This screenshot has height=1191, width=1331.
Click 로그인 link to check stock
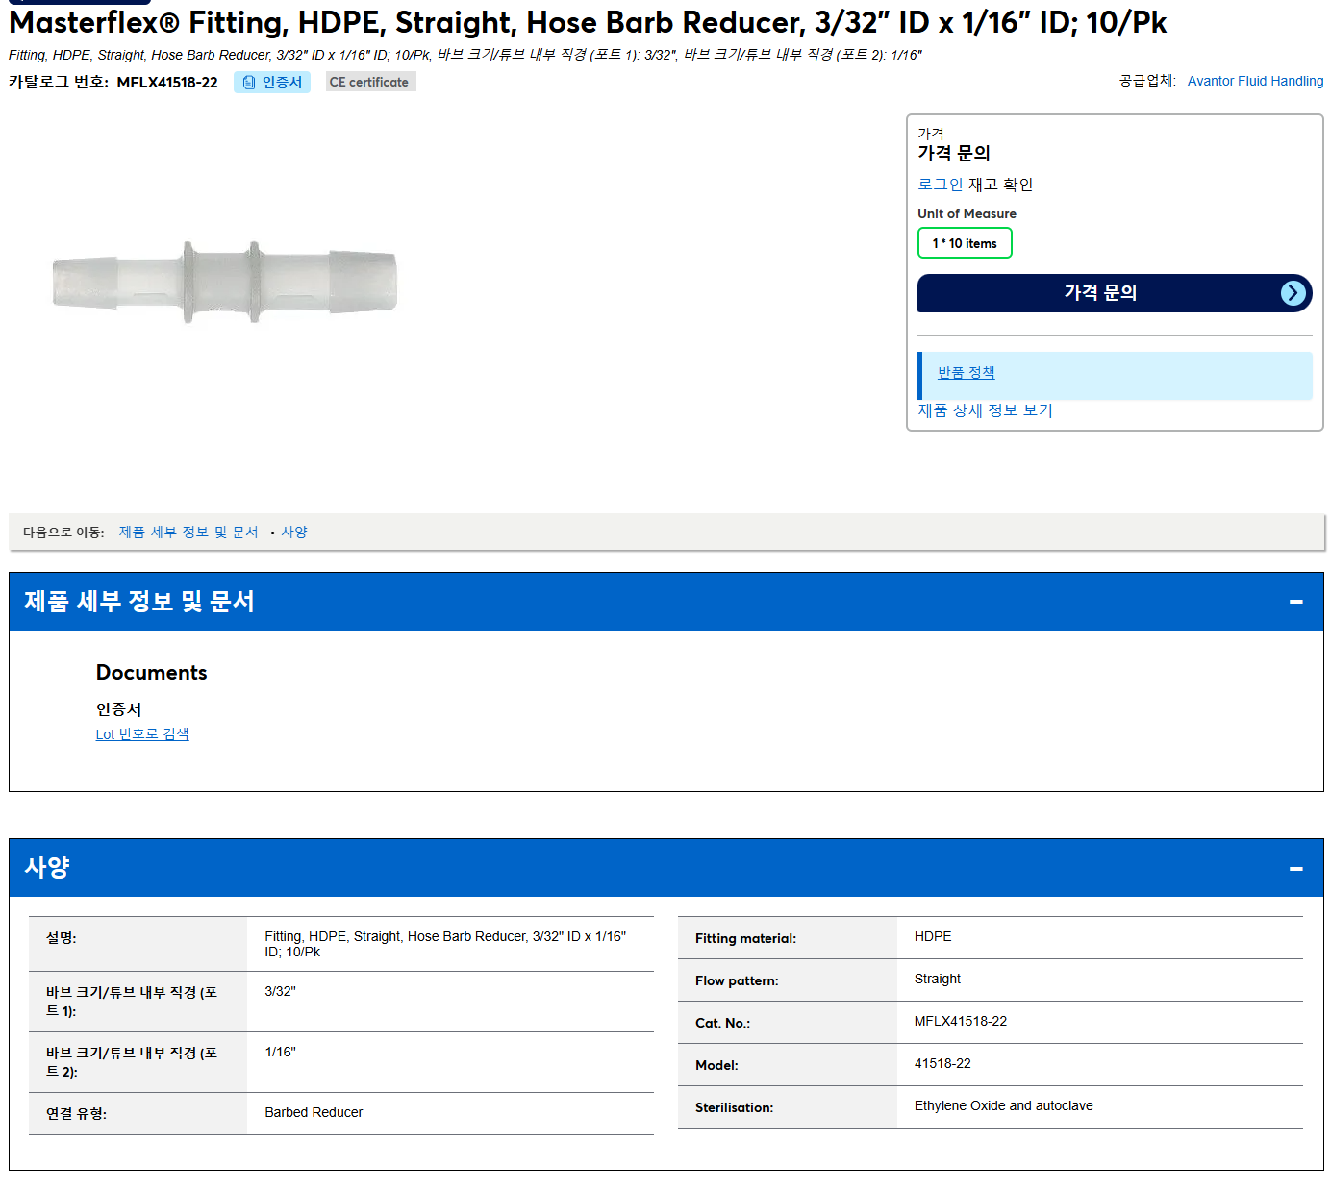tap(940, 185)
